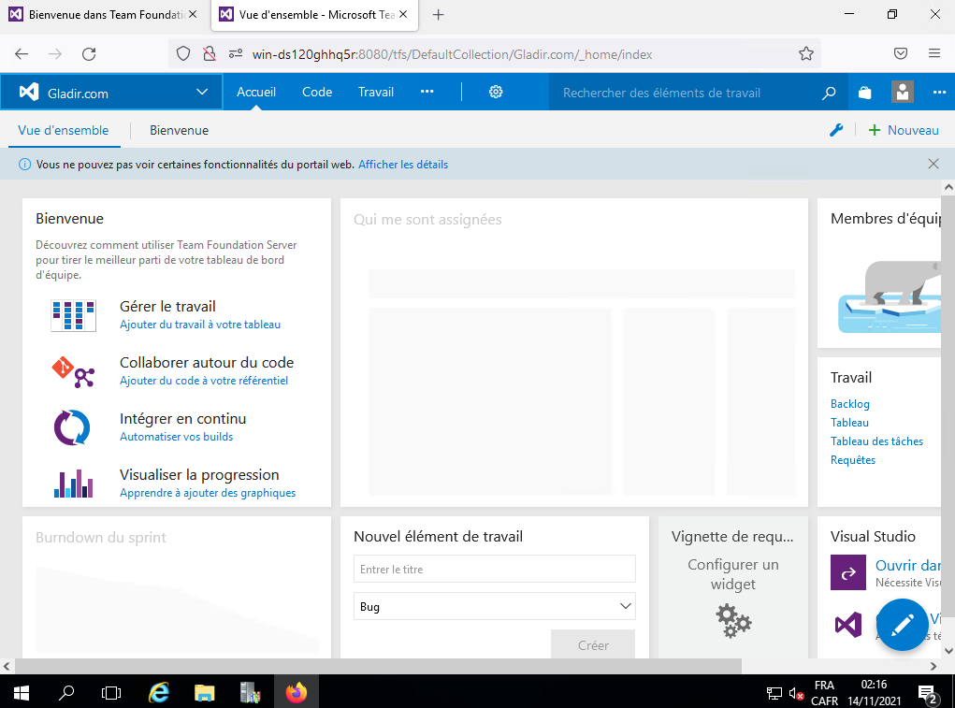Click the Gérer le travail board icon
This screenshot has width=955, height=708.
[x=73, y=315]
